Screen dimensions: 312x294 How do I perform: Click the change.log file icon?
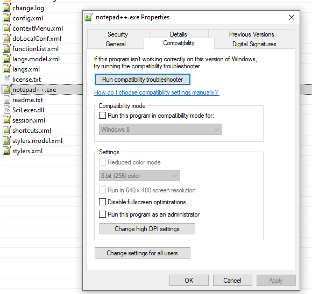7,8
